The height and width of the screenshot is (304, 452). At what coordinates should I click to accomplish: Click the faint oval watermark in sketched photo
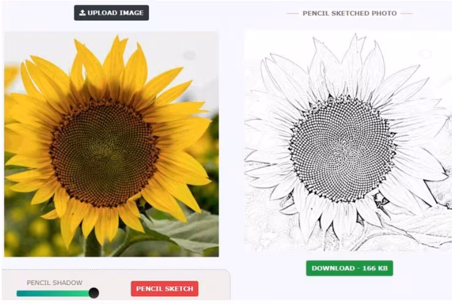(x=426, y=53)
